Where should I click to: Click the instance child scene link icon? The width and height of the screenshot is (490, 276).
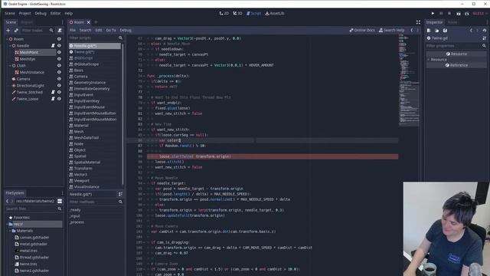16,31
